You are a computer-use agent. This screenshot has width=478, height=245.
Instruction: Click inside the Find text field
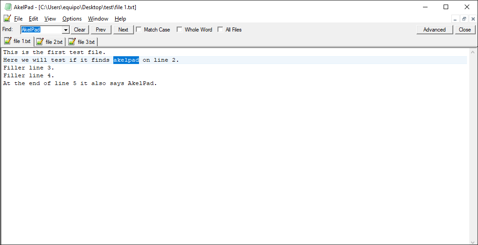click(41, 30)
